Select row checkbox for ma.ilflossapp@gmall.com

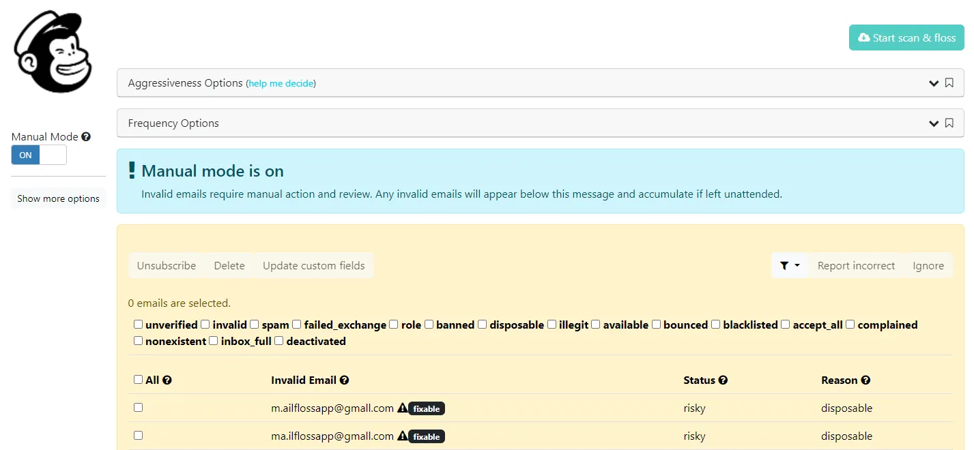tap(139, 436)
